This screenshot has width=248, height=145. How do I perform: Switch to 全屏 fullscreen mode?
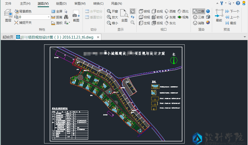(x=57, y=11)
